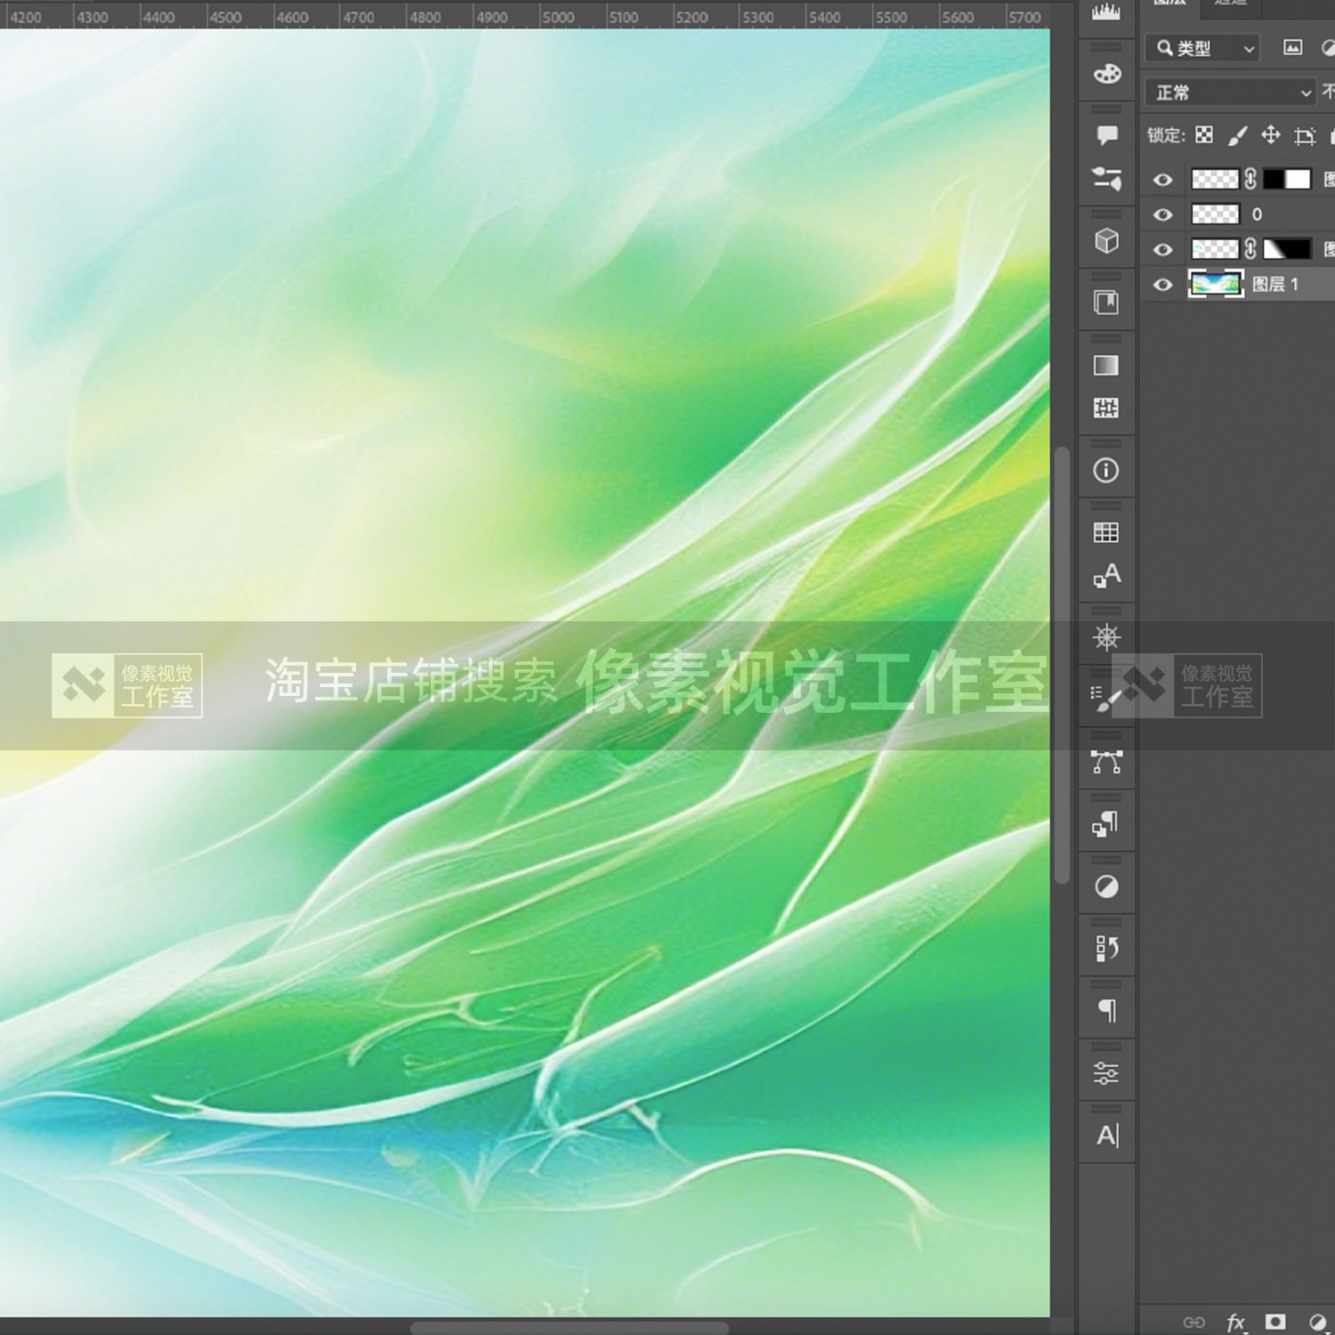Open the Paragraph Styles panel icon
This screenshot has height=1335, width=1335.
pos(1106,824)
